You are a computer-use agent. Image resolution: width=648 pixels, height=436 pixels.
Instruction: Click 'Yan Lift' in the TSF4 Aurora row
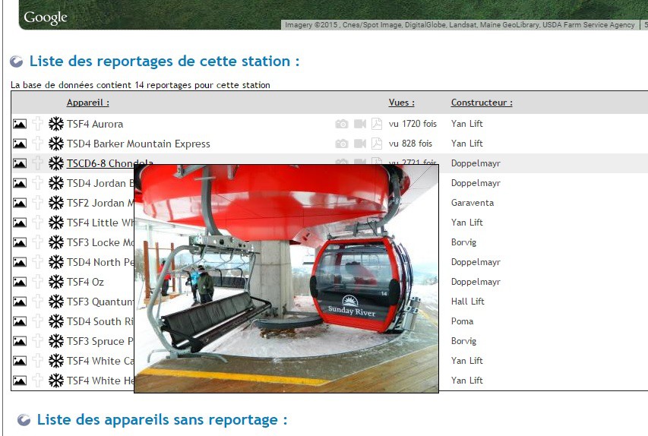click(x=467, y=124)
